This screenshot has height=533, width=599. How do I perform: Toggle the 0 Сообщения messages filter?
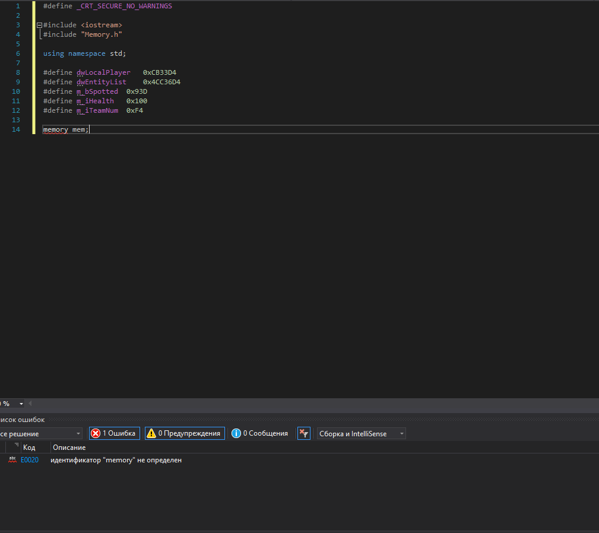(260, 433)
